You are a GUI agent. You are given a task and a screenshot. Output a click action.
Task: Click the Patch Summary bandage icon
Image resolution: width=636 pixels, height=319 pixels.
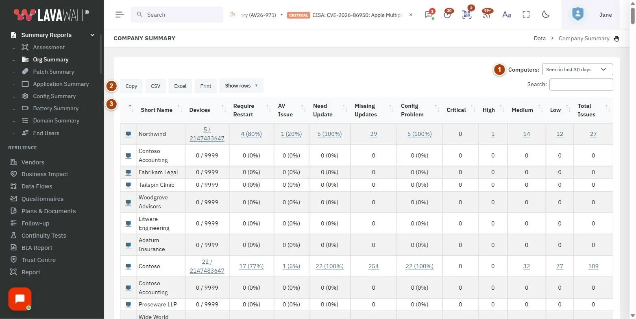pos(25,72)
